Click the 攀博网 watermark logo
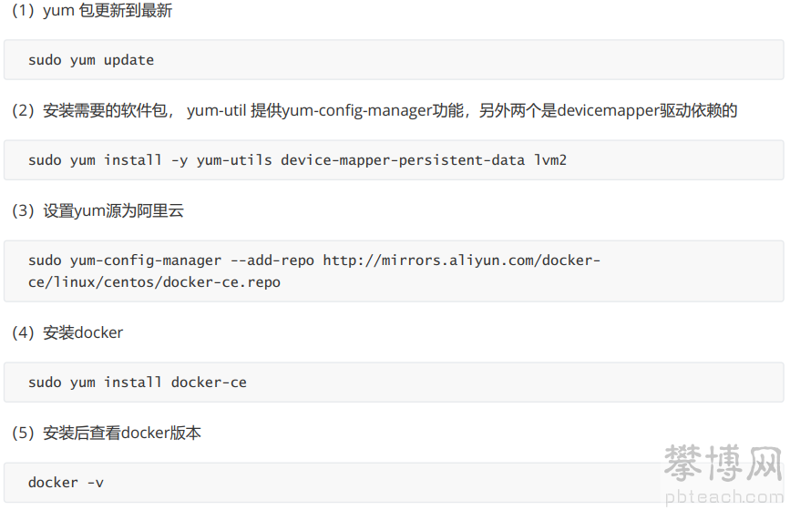This screenshot has height=510, width=790. (x=723, y=462)
